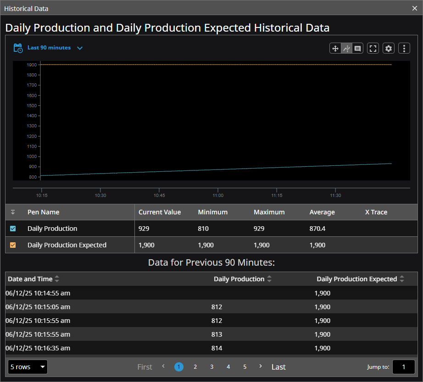Jump to the Last page

click(278, 367)
